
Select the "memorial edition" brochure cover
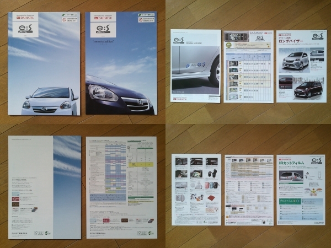121,63
